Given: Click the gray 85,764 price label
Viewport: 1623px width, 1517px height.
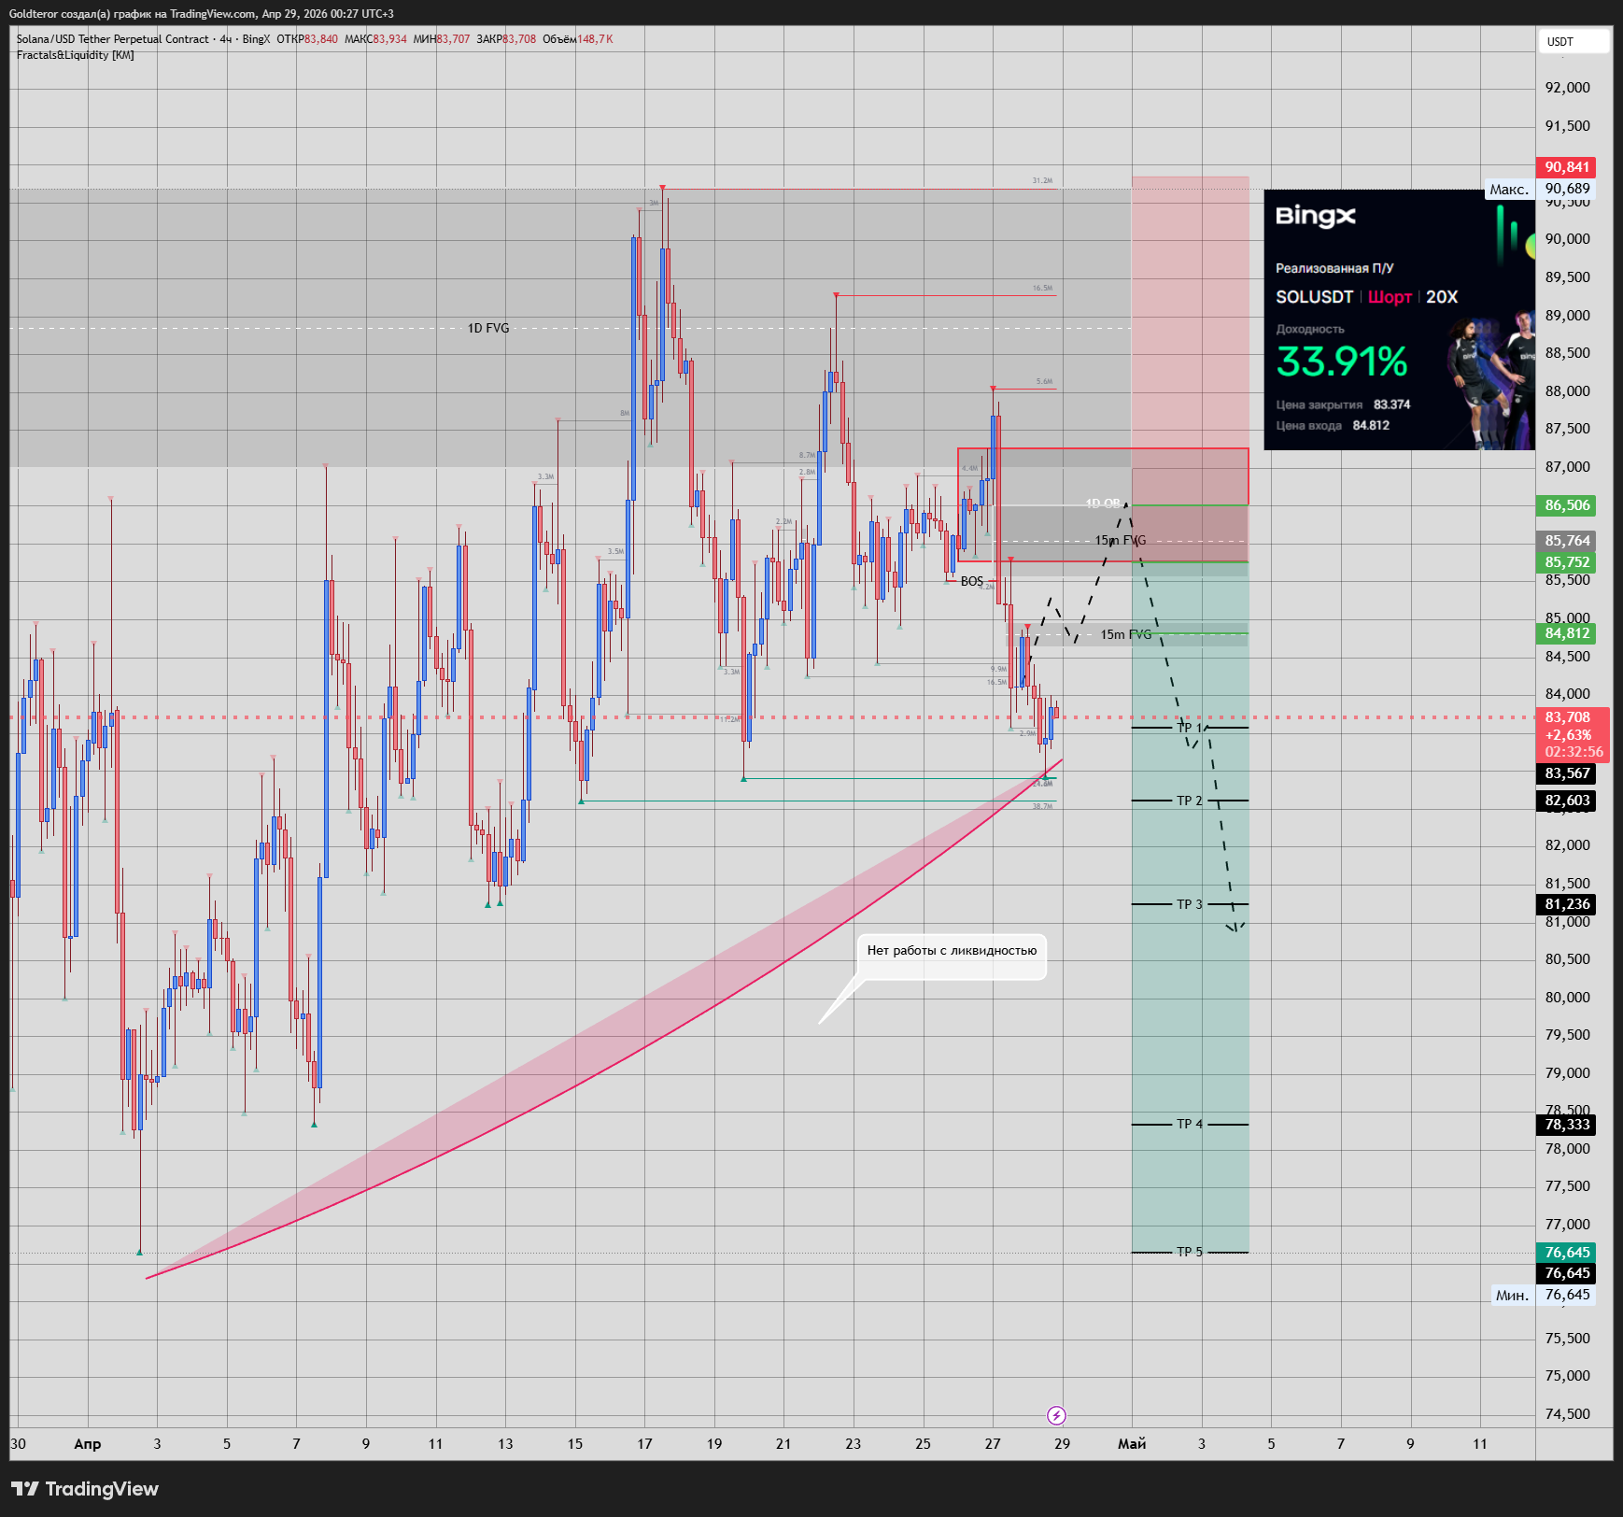Looking at the screenshot, I should [x=1566, y=541].
